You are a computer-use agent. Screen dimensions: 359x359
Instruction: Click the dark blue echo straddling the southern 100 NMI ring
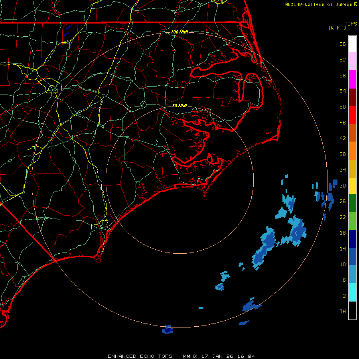[168, 329]
